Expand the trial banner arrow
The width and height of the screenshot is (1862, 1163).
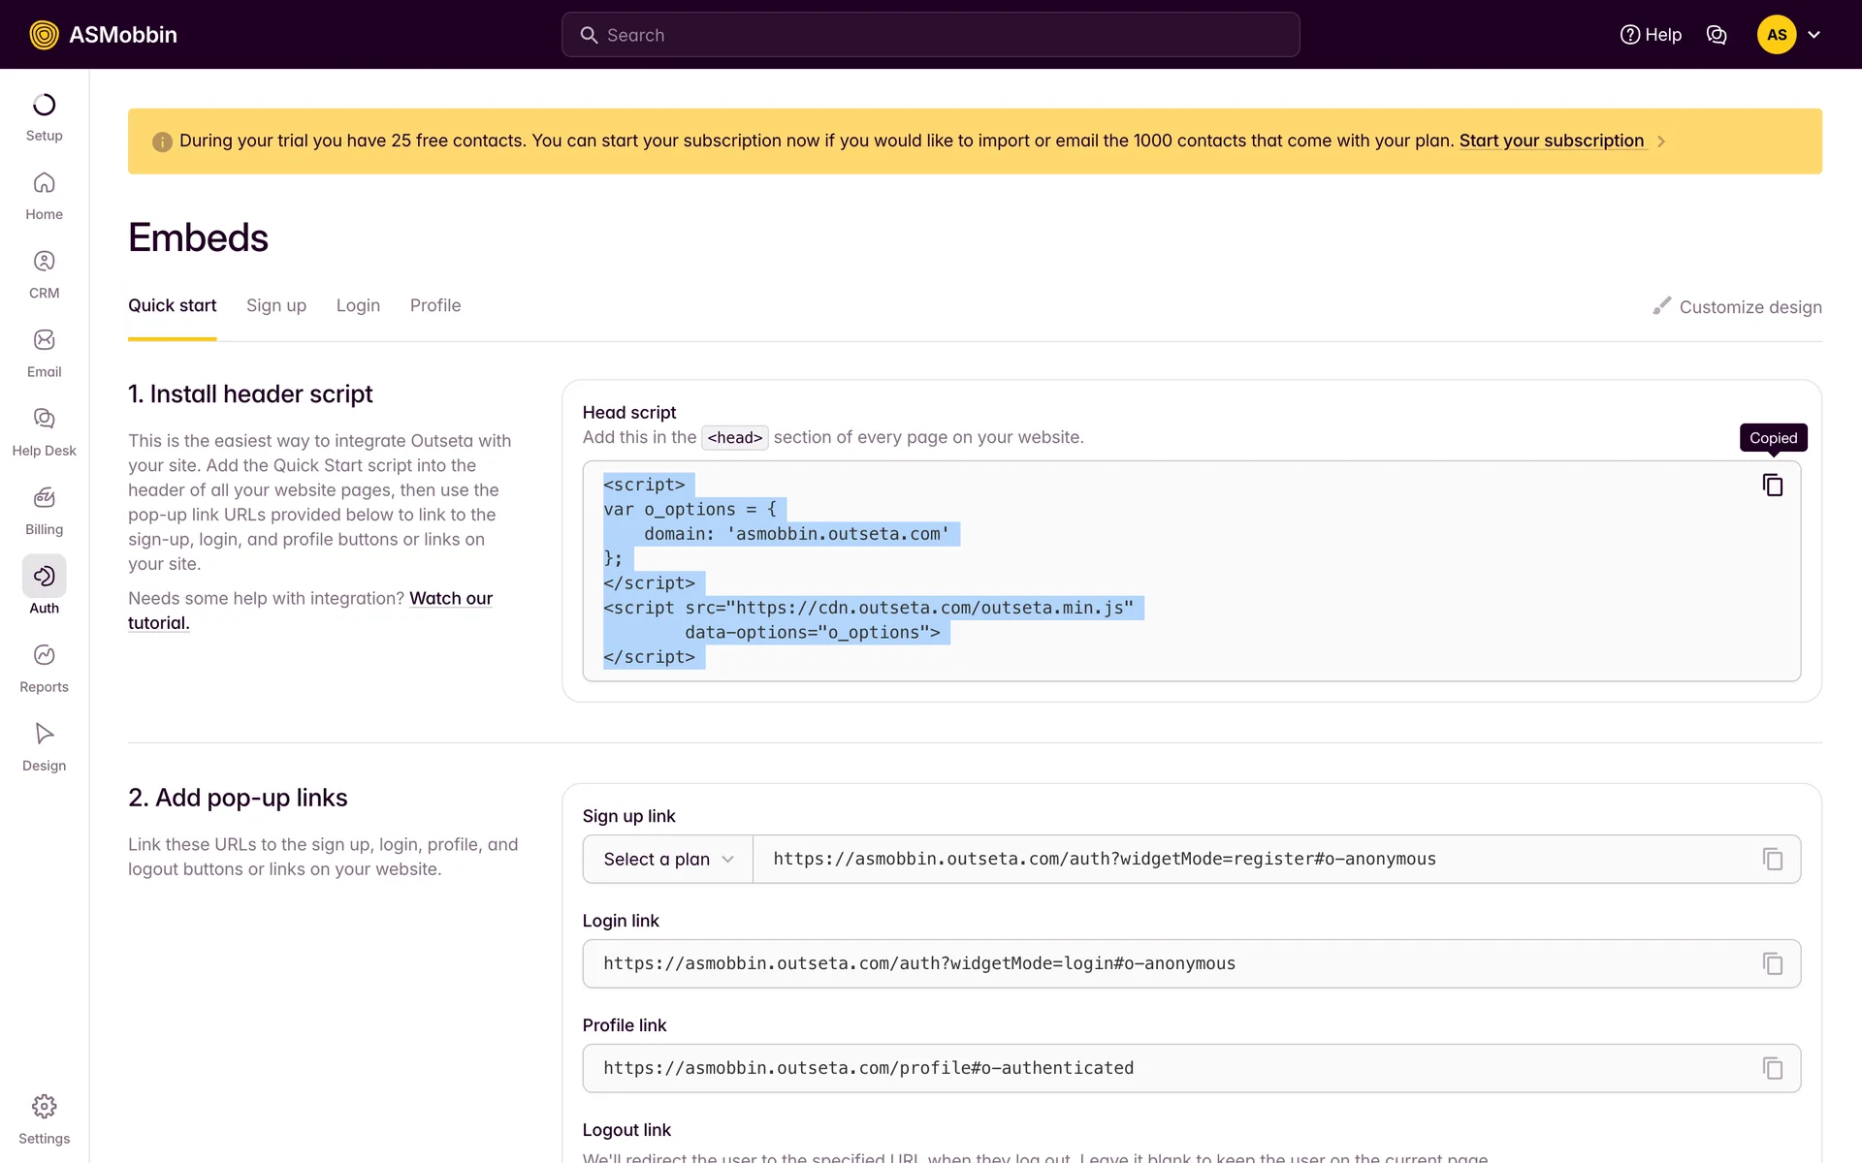point(1661,141)
